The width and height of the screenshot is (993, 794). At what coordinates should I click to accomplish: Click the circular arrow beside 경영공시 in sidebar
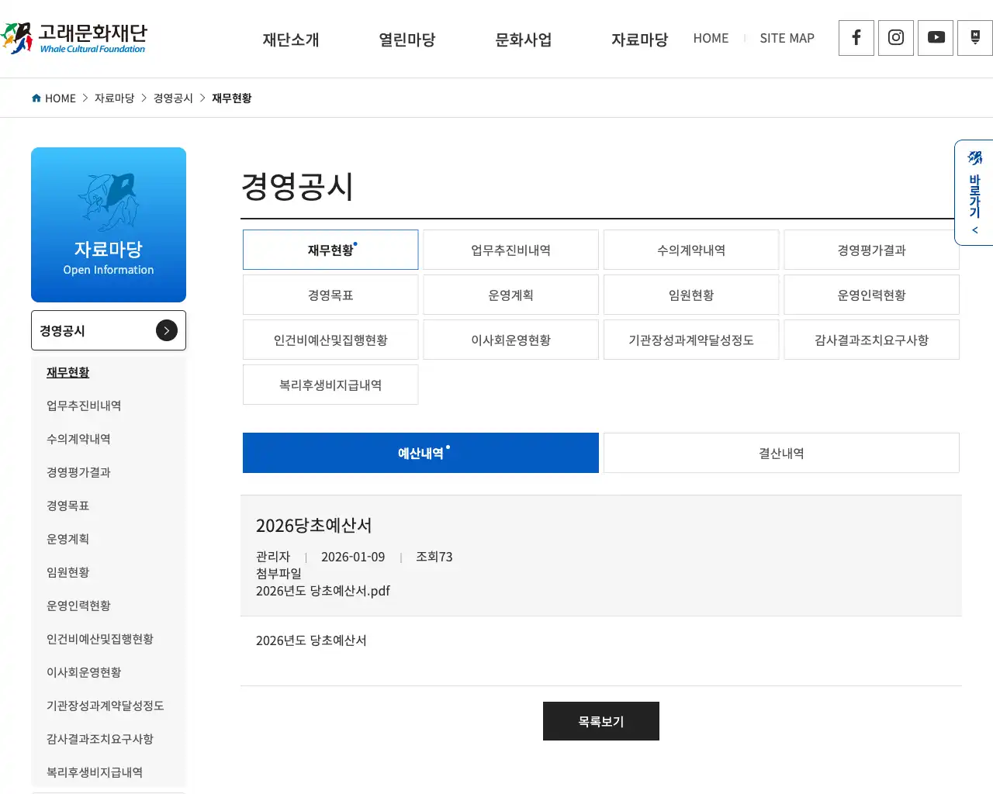point(166,330)
